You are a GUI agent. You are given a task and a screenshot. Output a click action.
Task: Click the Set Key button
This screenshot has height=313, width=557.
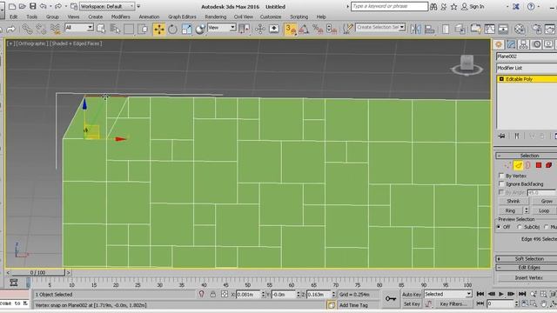point(412,304)
